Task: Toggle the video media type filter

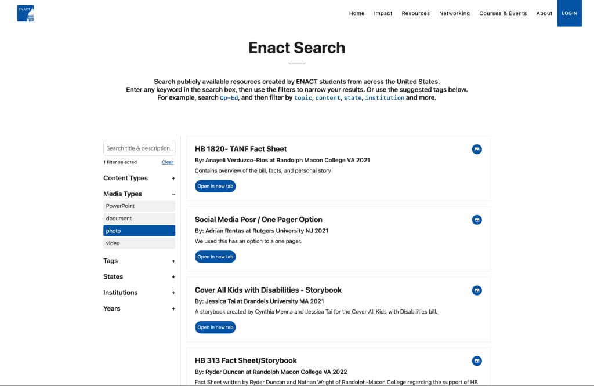Action: point(139,243)
